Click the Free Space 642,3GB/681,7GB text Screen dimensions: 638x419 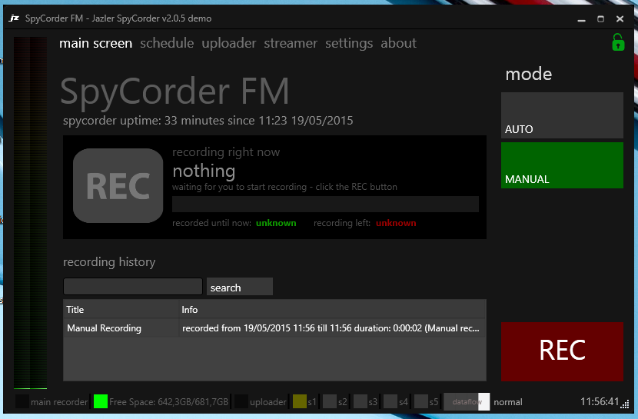point(168,402)
